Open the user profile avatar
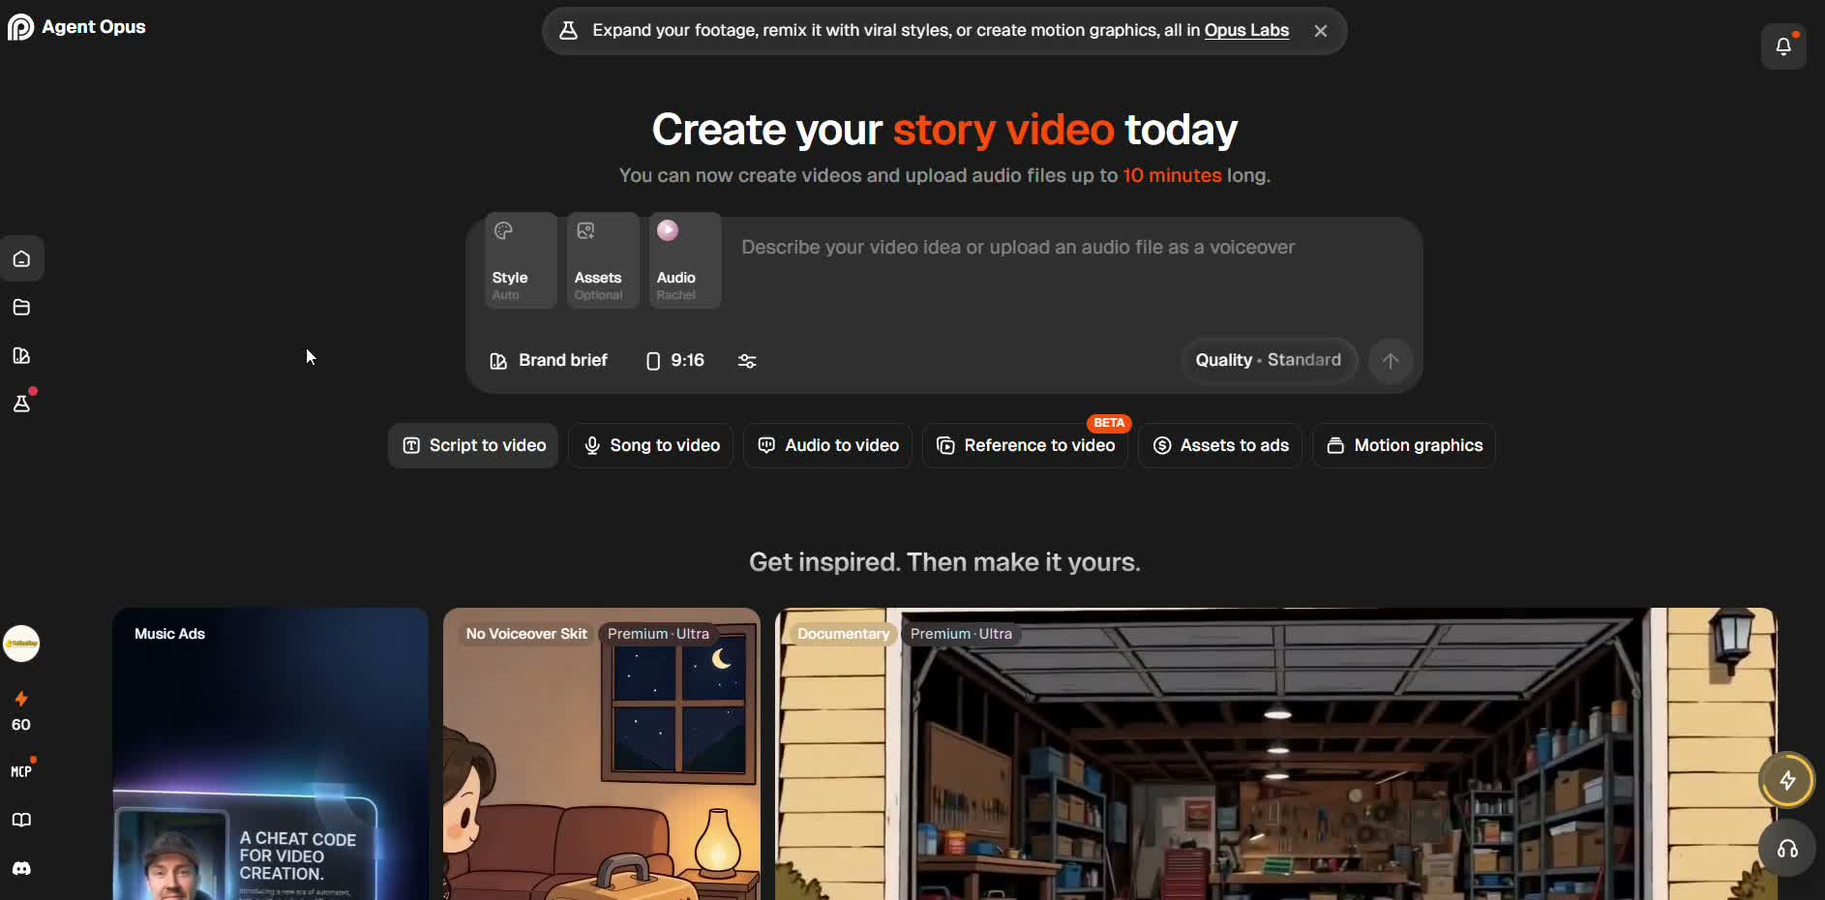1825x900 pixels. coord(21,644)
